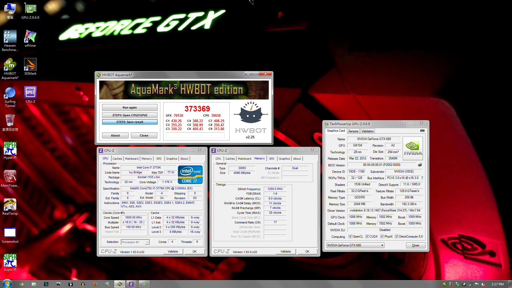Open the NVIDIA GeForce GTX 680 card dropdown
The width and height of the screenshot is (512, 288).
point(355,245)
